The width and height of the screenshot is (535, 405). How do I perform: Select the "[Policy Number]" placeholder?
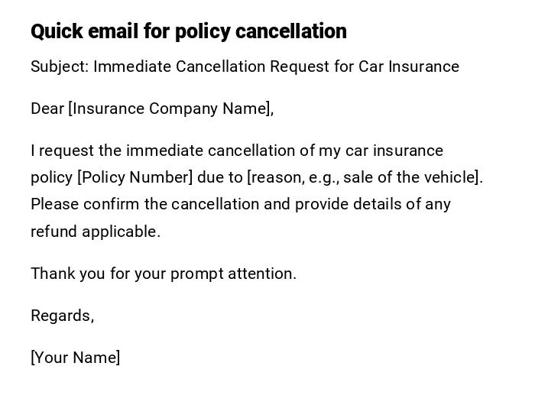135,177
